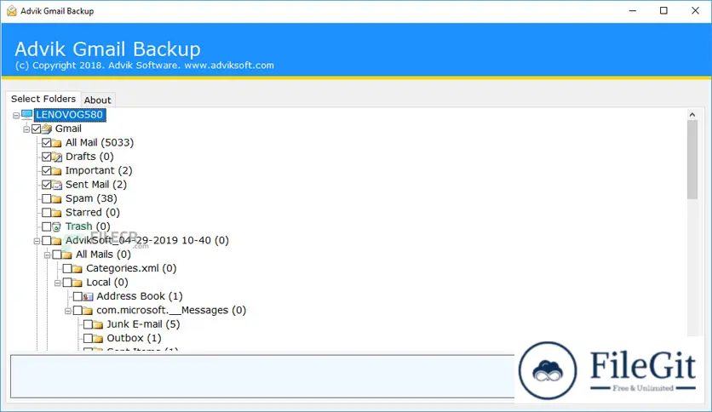
Task: Collapse the com.microsoft.__Messages node
Action: (67, 311)
